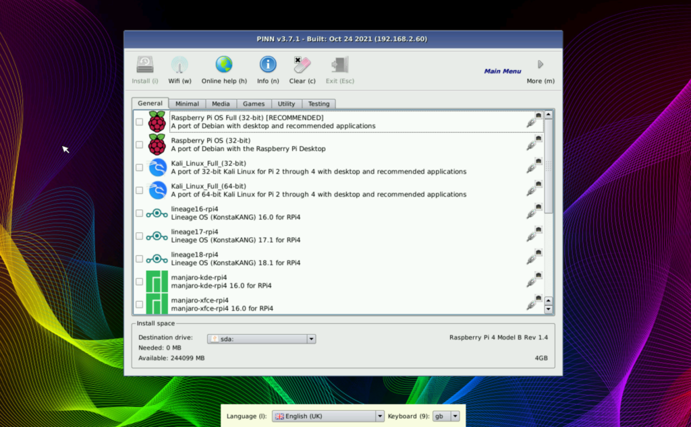Click the Info (n) icon
Image resolution: width=691 pixels, height=427 pixels.
click(267, 65)
